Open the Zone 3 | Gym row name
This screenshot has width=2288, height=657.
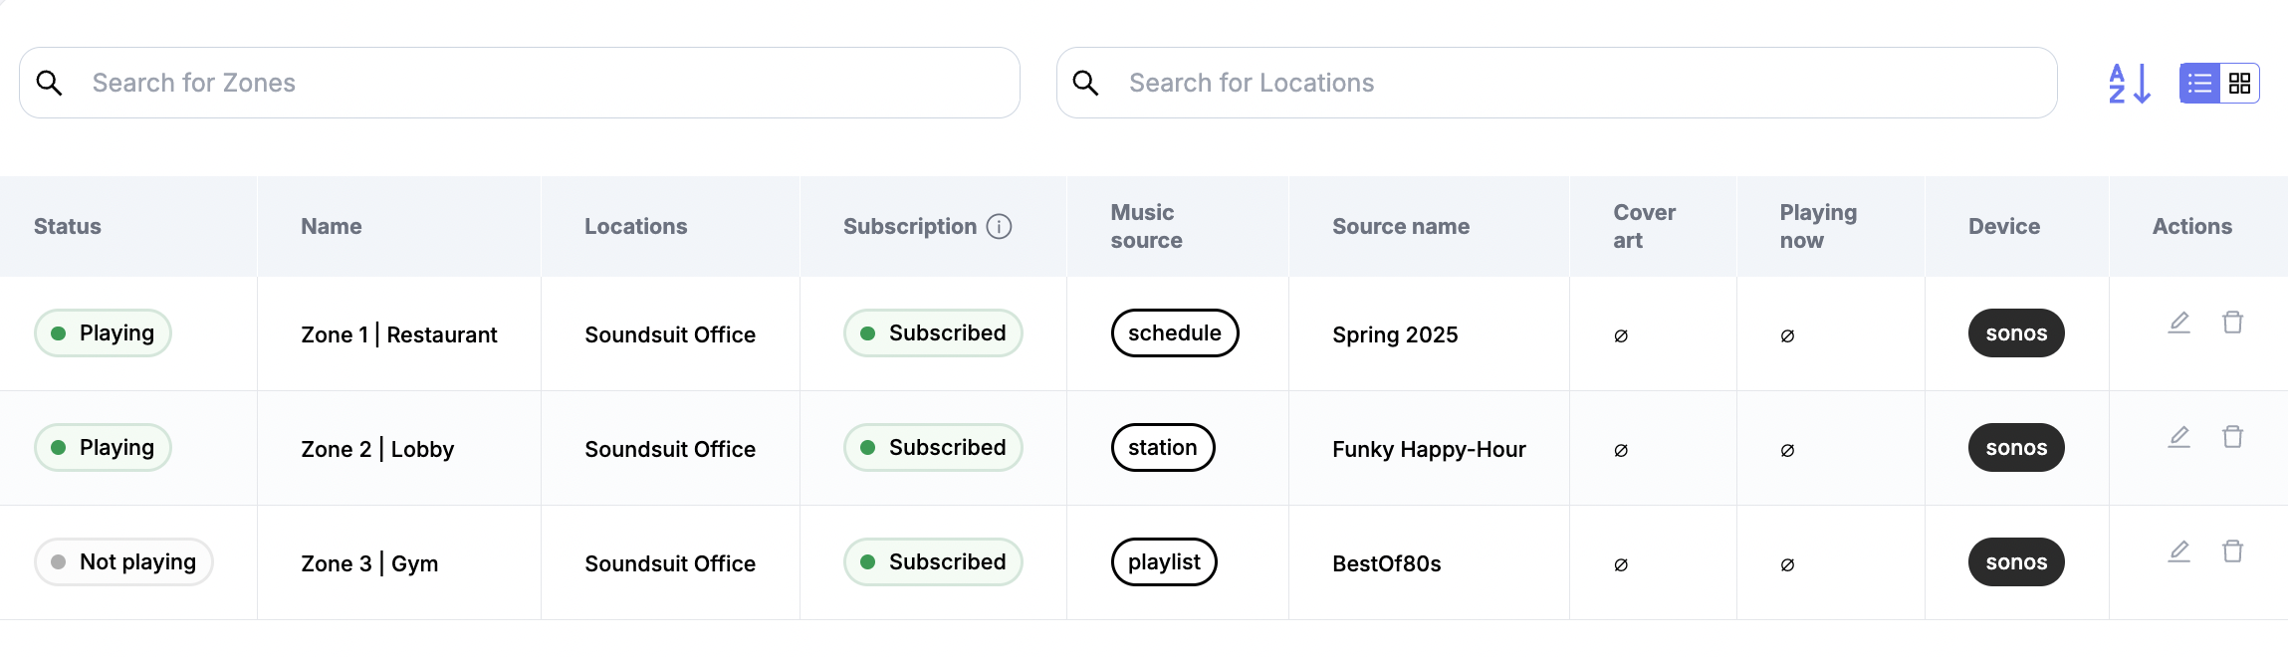click(x=369, y=563)
